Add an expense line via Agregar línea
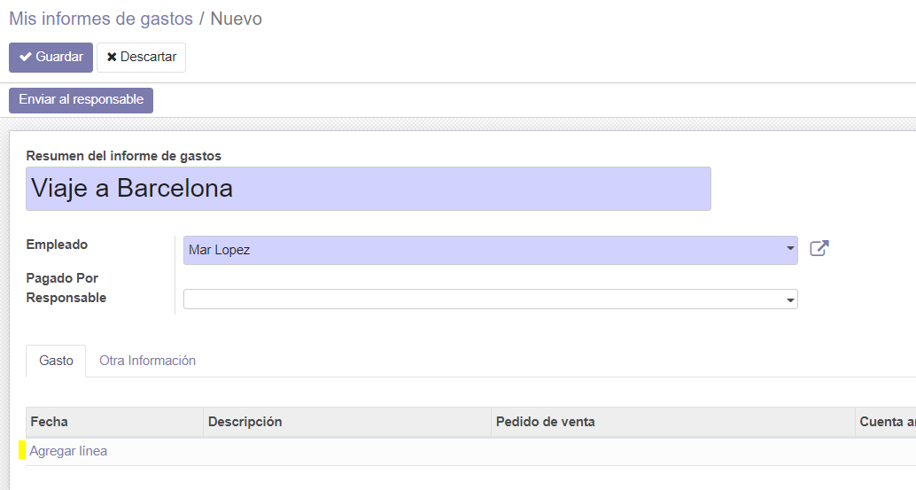 coord(68,451)
